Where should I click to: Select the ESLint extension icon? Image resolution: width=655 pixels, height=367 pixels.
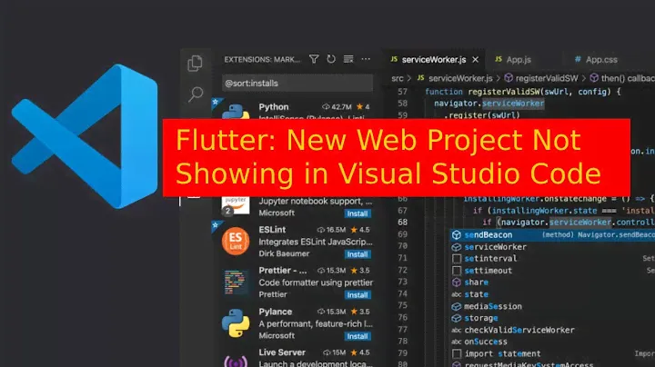coord(236,243)
